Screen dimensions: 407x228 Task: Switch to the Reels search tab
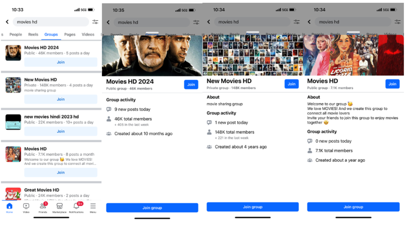33,34
